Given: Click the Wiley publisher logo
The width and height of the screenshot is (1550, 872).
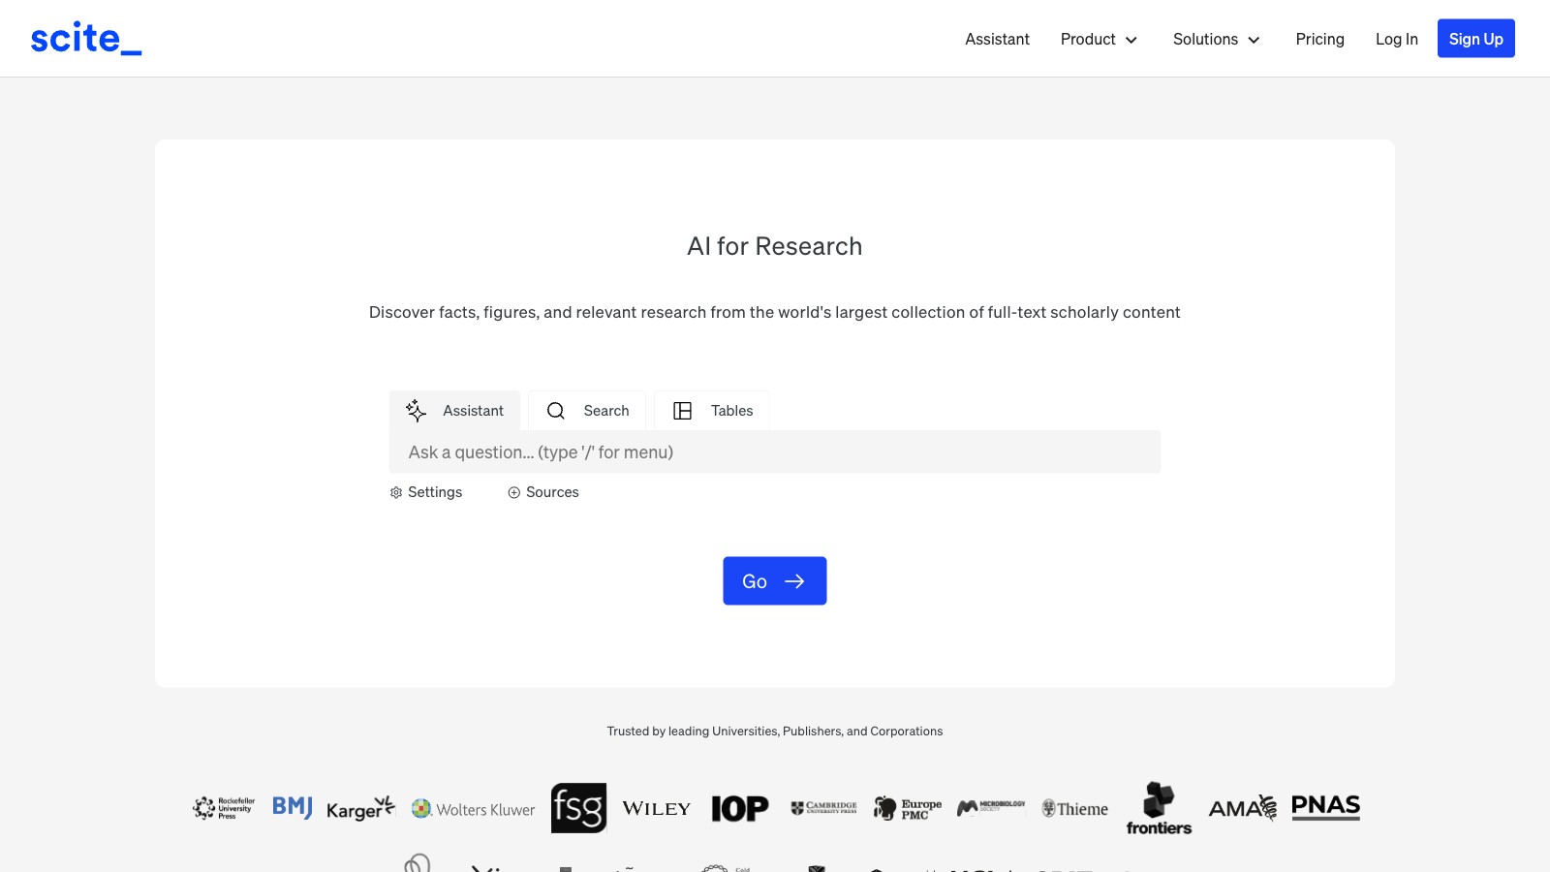Looking at the screenshot, I should [x=656, y=809].
